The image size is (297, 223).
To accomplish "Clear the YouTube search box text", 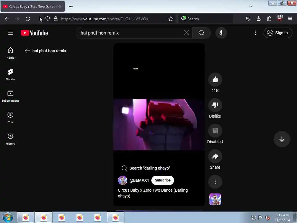I will tap(186, 33).
